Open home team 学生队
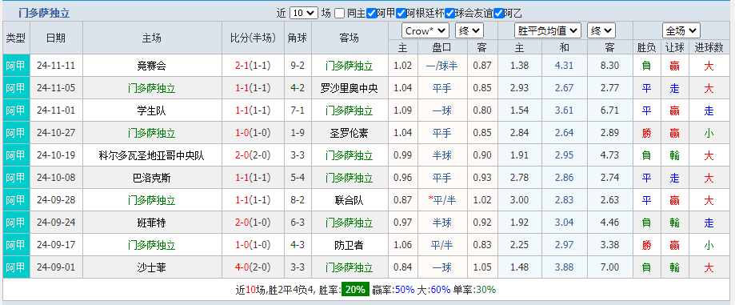This screenshot has height=305, width=735. pos(152,110)
